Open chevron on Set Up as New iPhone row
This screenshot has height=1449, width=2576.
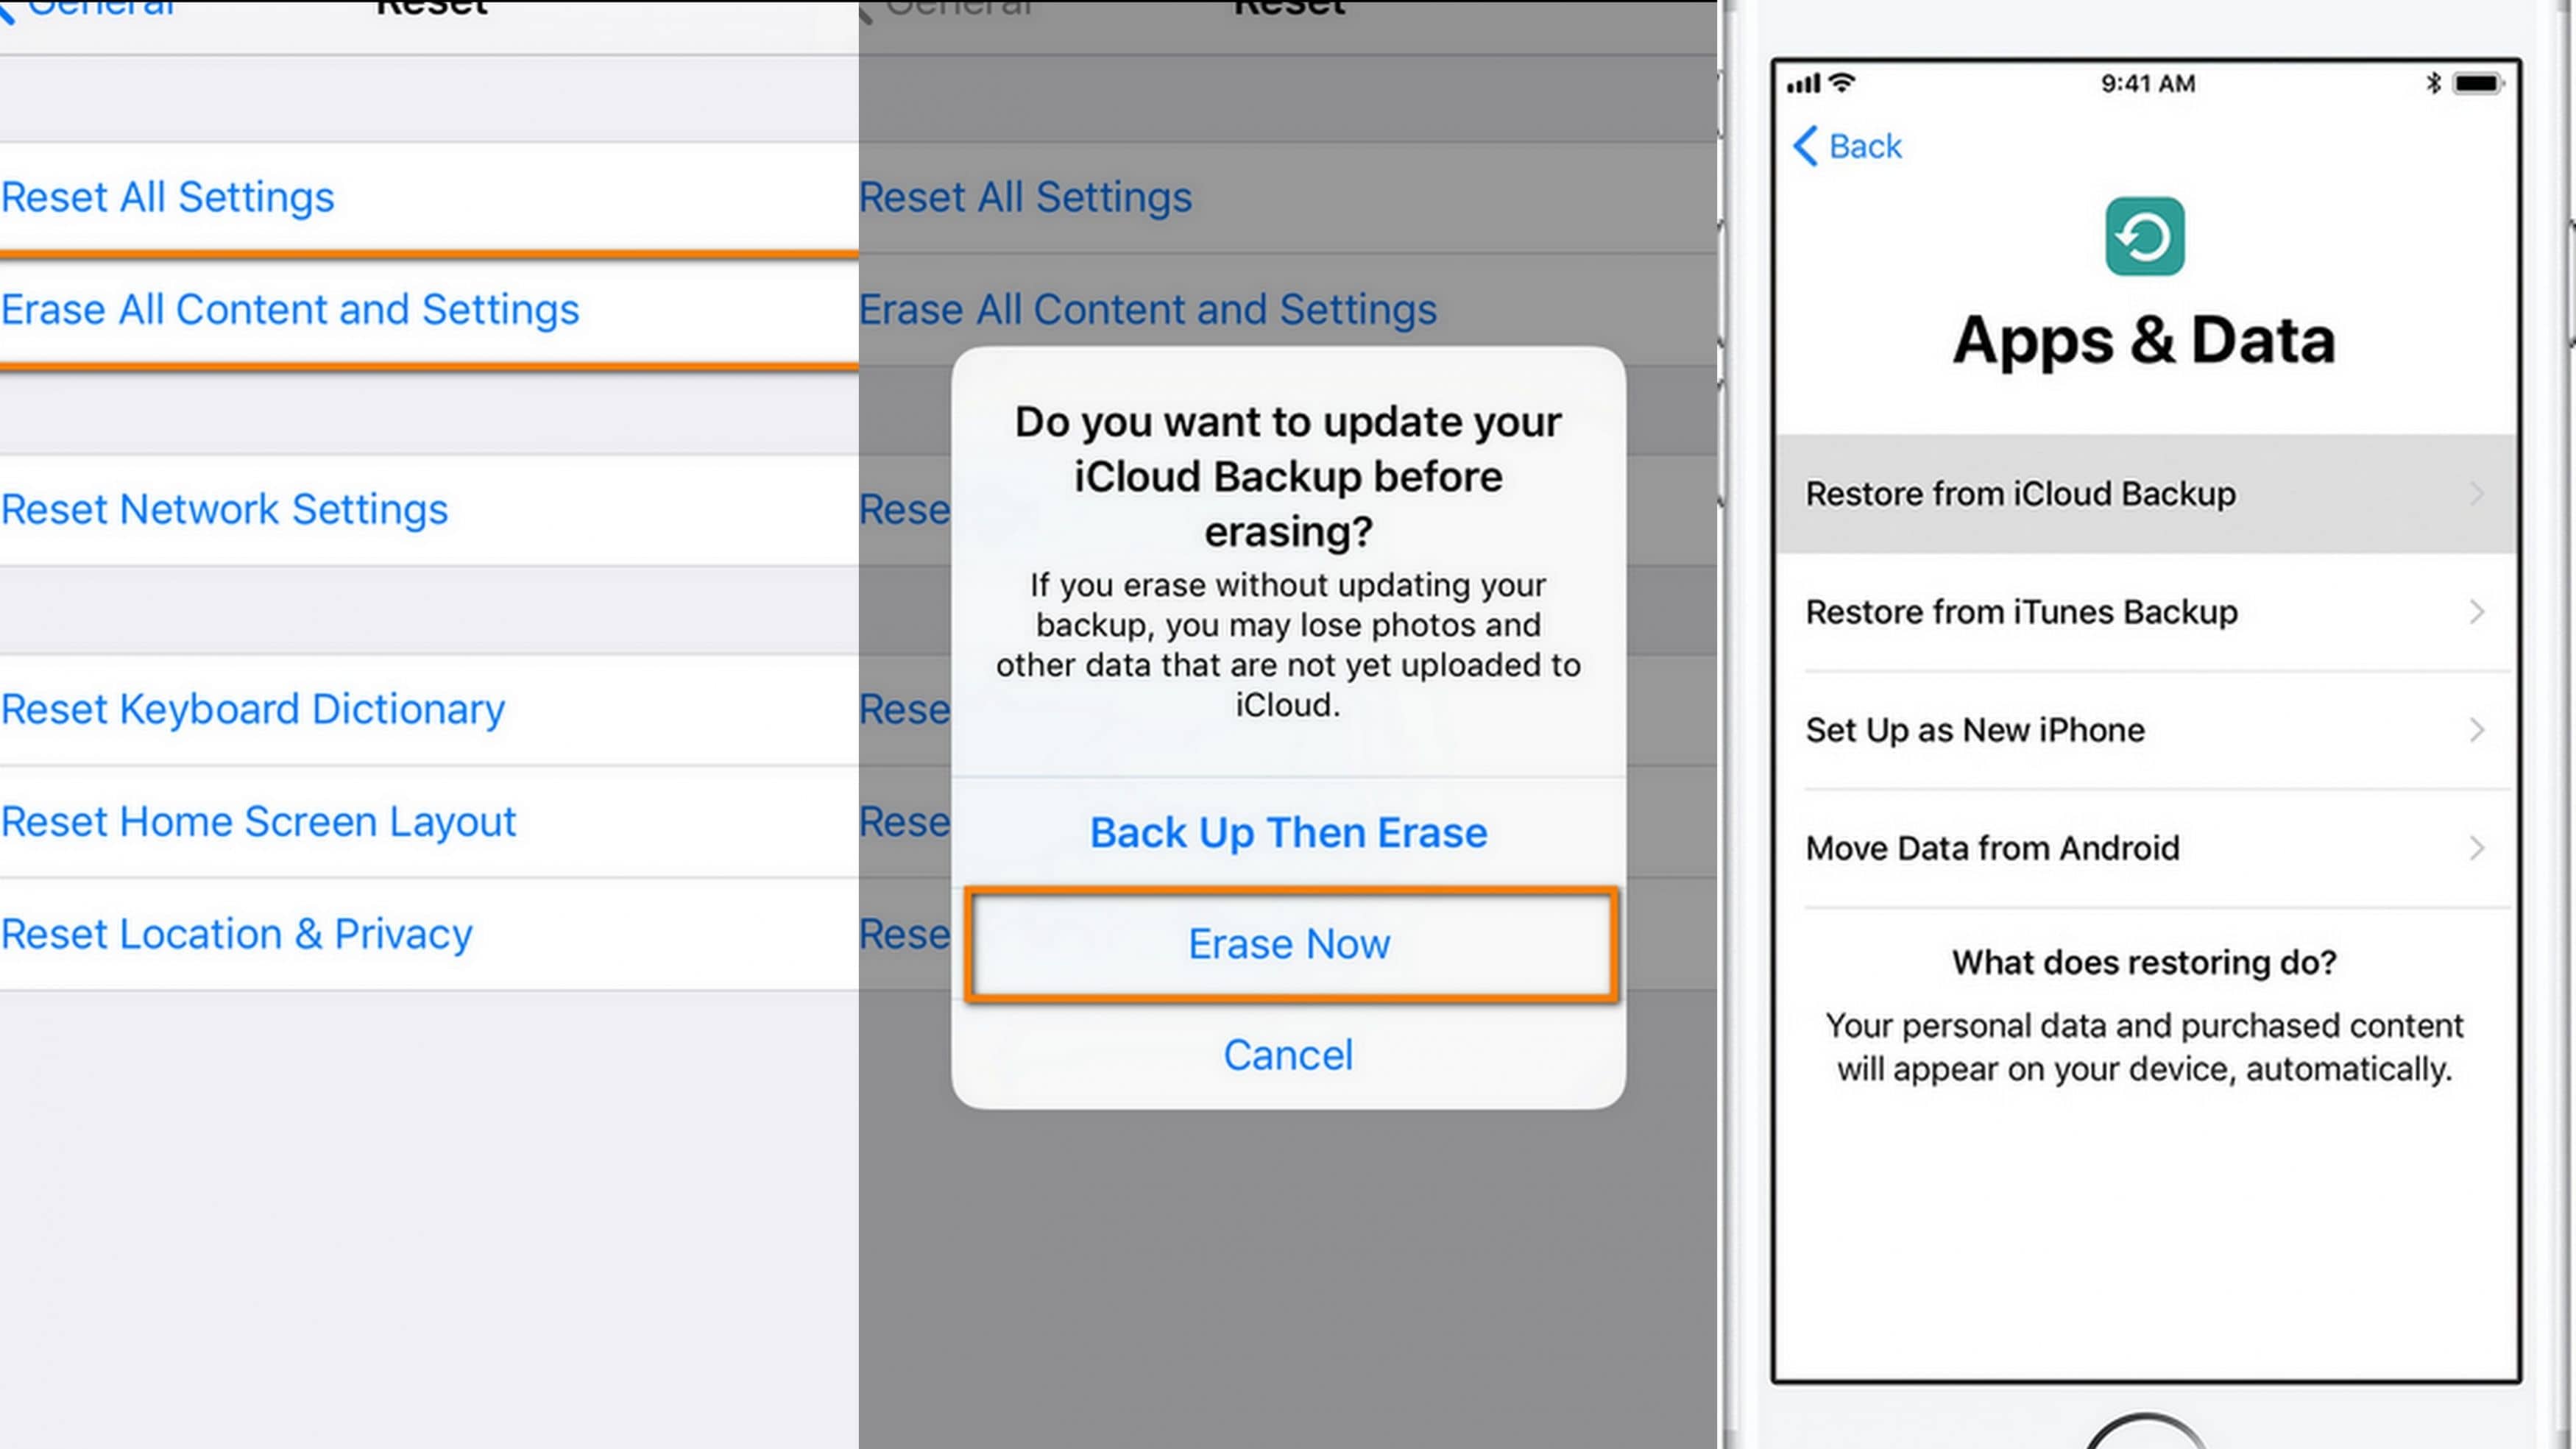[x=2476, y=729]
